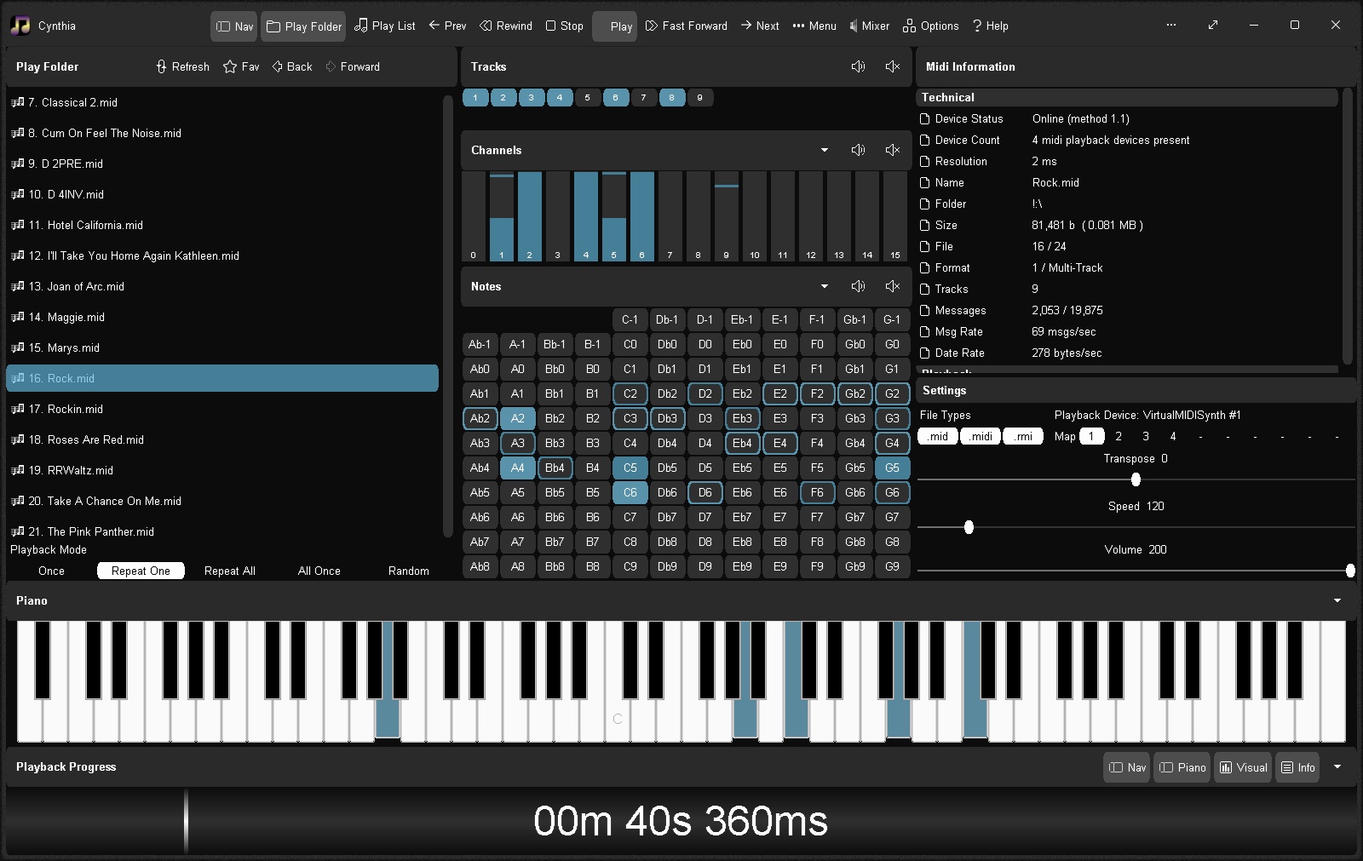Mute all tracks in the Tracks panel
This screenshot has width=1363, height=861.
pos(892,66)
